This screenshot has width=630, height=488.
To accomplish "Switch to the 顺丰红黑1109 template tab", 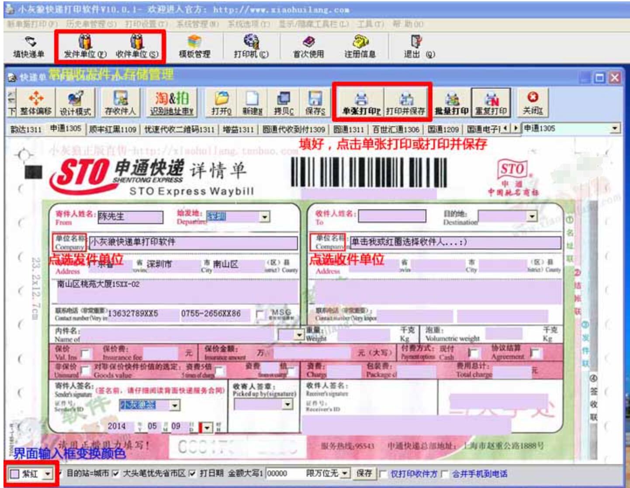I will [113, 129].
